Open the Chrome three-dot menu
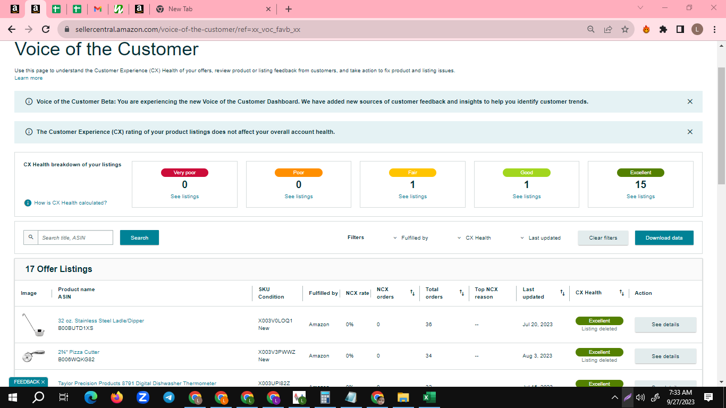 [714, 30]
